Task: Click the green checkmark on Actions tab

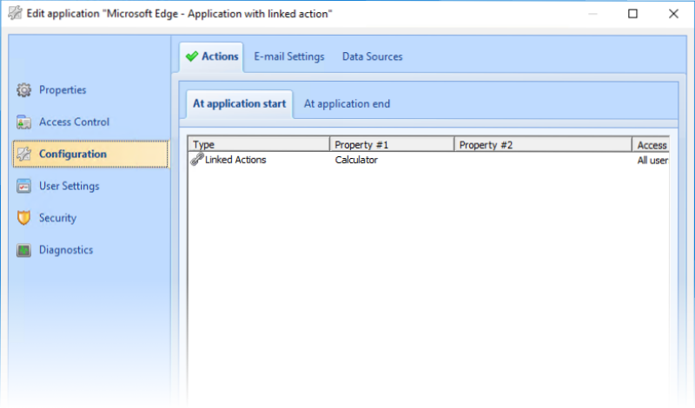Action: point(192,56)
